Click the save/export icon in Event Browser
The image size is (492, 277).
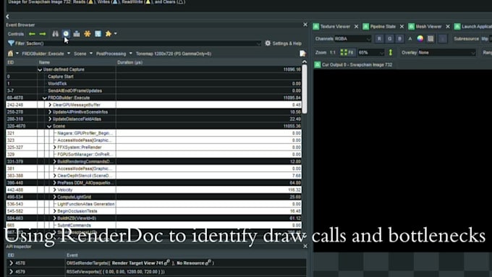tap(98, 33)
